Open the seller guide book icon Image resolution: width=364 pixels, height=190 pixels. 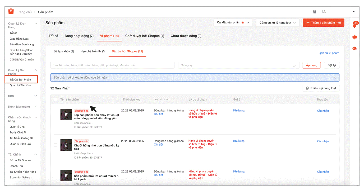(324, 12)
